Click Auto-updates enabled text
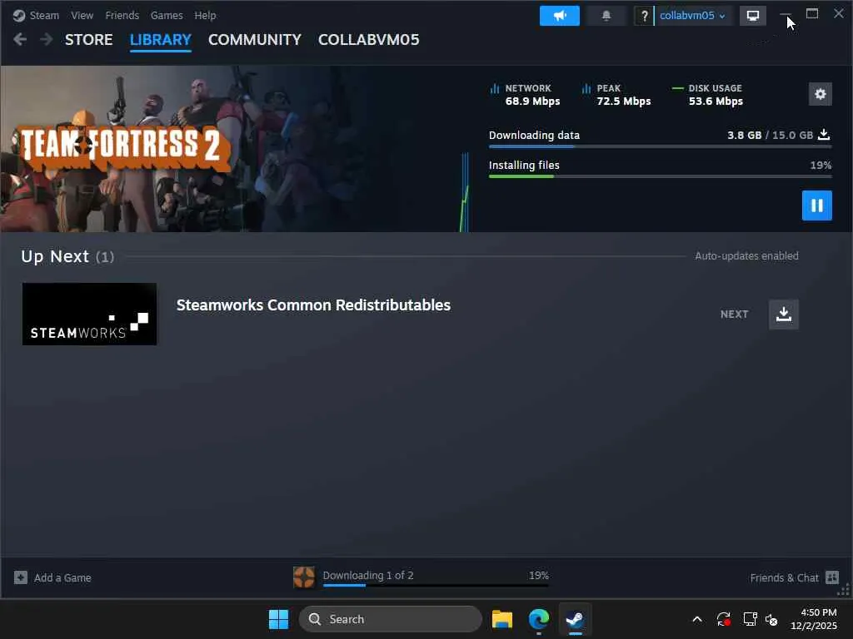Viewport: 853px width, 639px height. pos(746,255)
